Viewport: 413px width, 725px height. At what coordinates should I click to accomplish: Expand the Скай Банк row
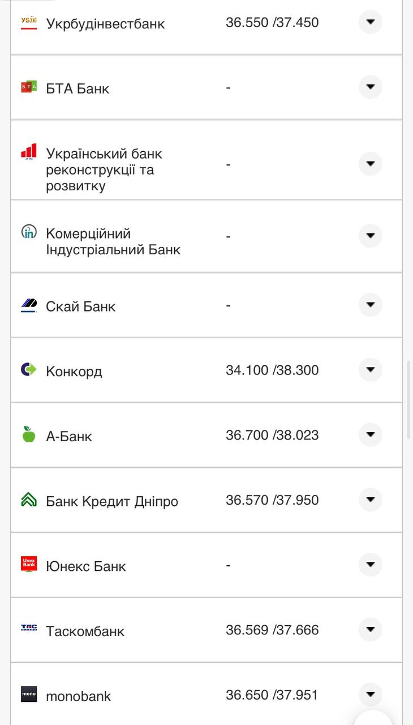(x=370, y=305)
